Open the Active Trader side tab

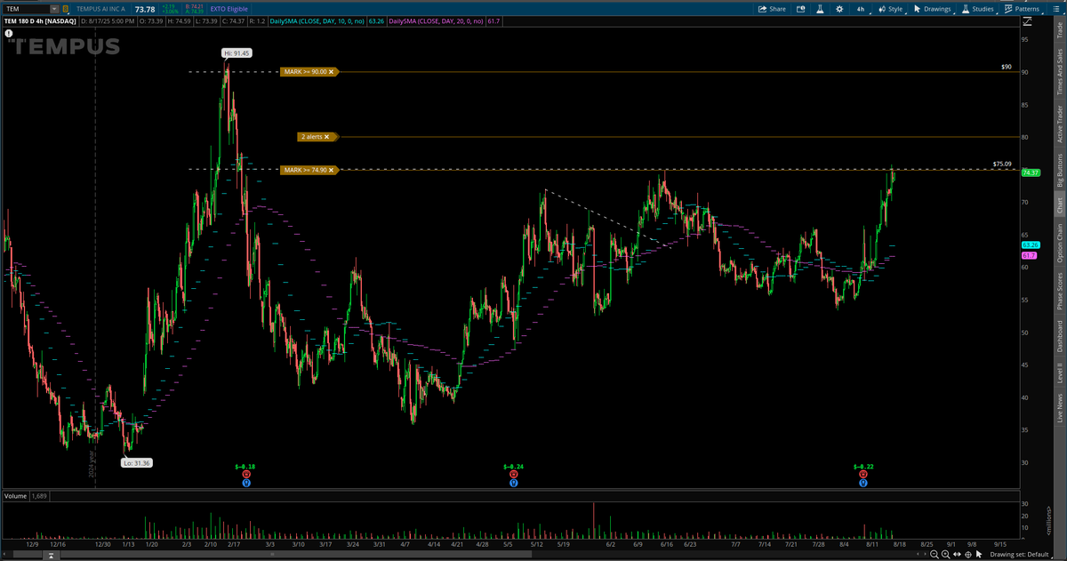tap(1059, 124)
